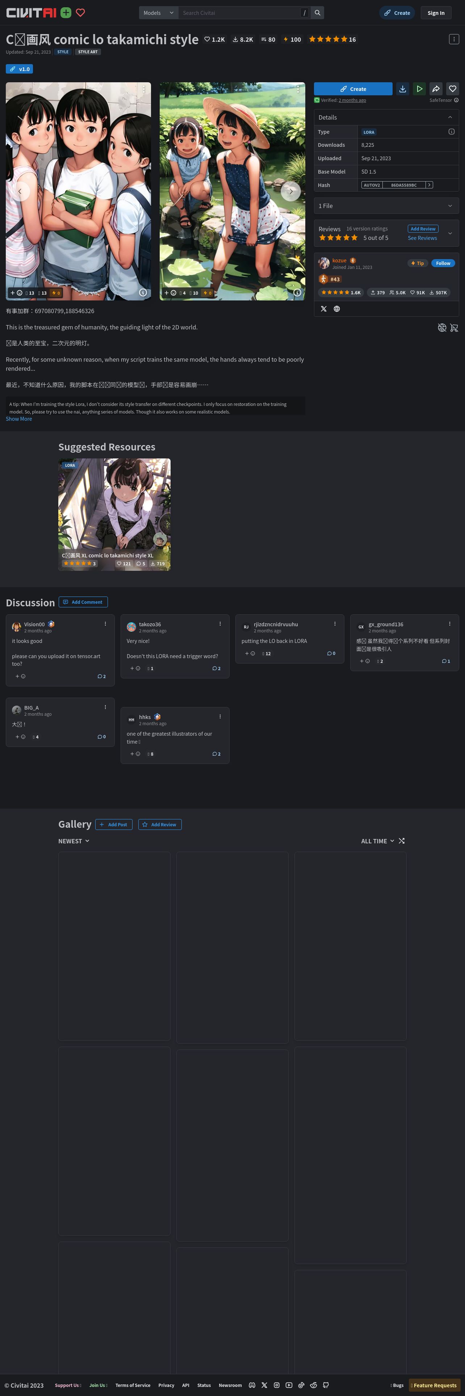Open the X icon in footer
465x1396 pixels.
click(264, 1385)
